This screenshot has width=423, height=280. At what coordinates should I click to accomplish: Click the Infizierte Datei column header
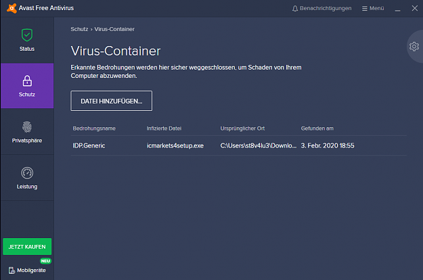coord(164,129)
